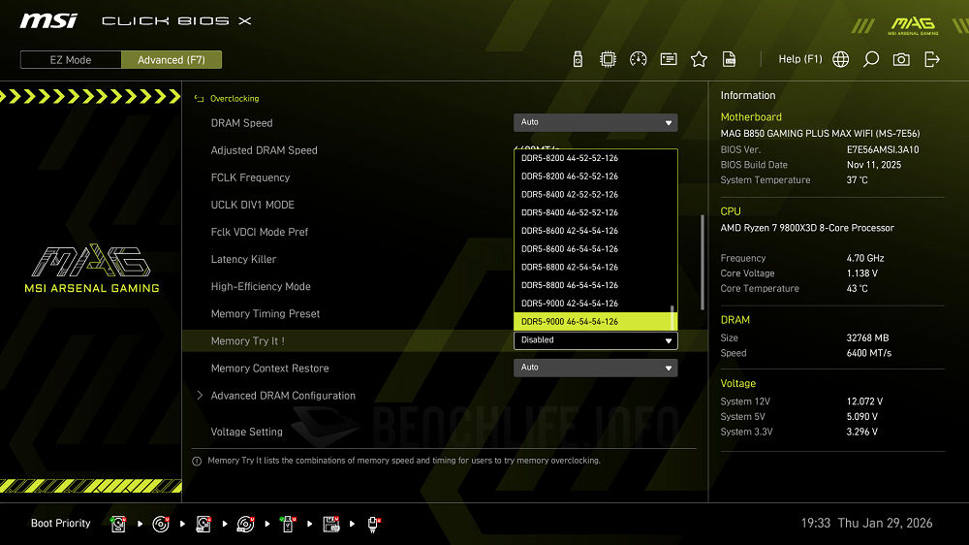Open the Memory Try It ! dropdown

pos(596,340)
